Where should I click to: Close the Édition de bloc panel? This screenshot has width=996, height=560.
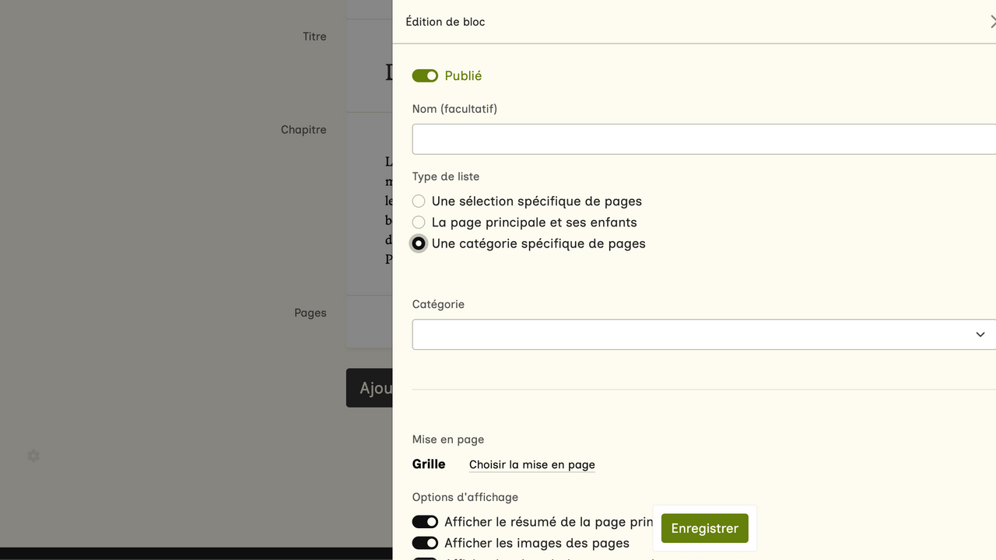tap(992, 22)
